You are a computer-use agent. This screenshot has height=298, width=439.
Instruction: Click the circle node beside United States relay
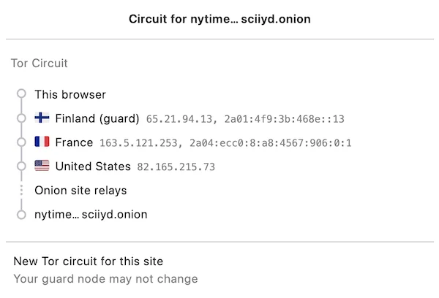(21, 166)
